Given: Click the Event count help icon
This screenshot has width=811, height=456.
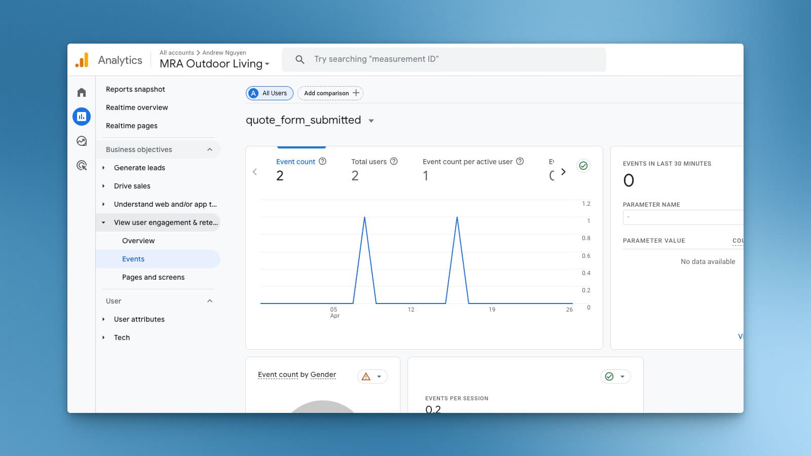Looking at the screenshot, I should 322,161.
